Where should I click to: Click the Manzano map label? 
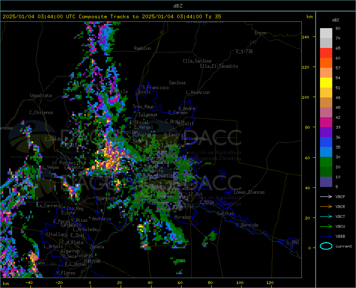click(36, 263)
